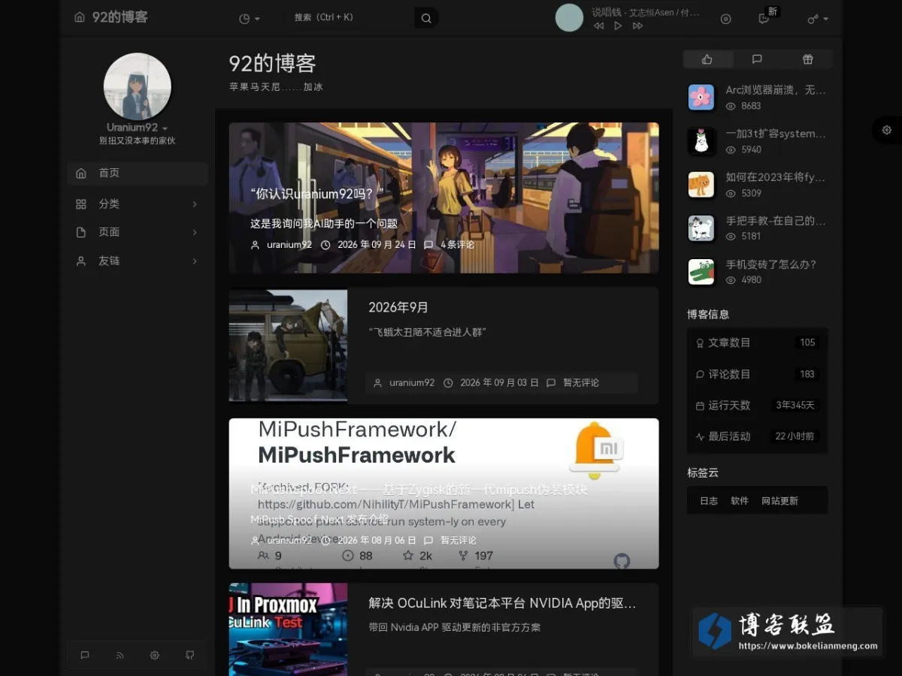The height and width of the screenshot is (676, 902).
Task: Focus the 搜索 (Ctrl + K) search field
Action: coord(350,17)
